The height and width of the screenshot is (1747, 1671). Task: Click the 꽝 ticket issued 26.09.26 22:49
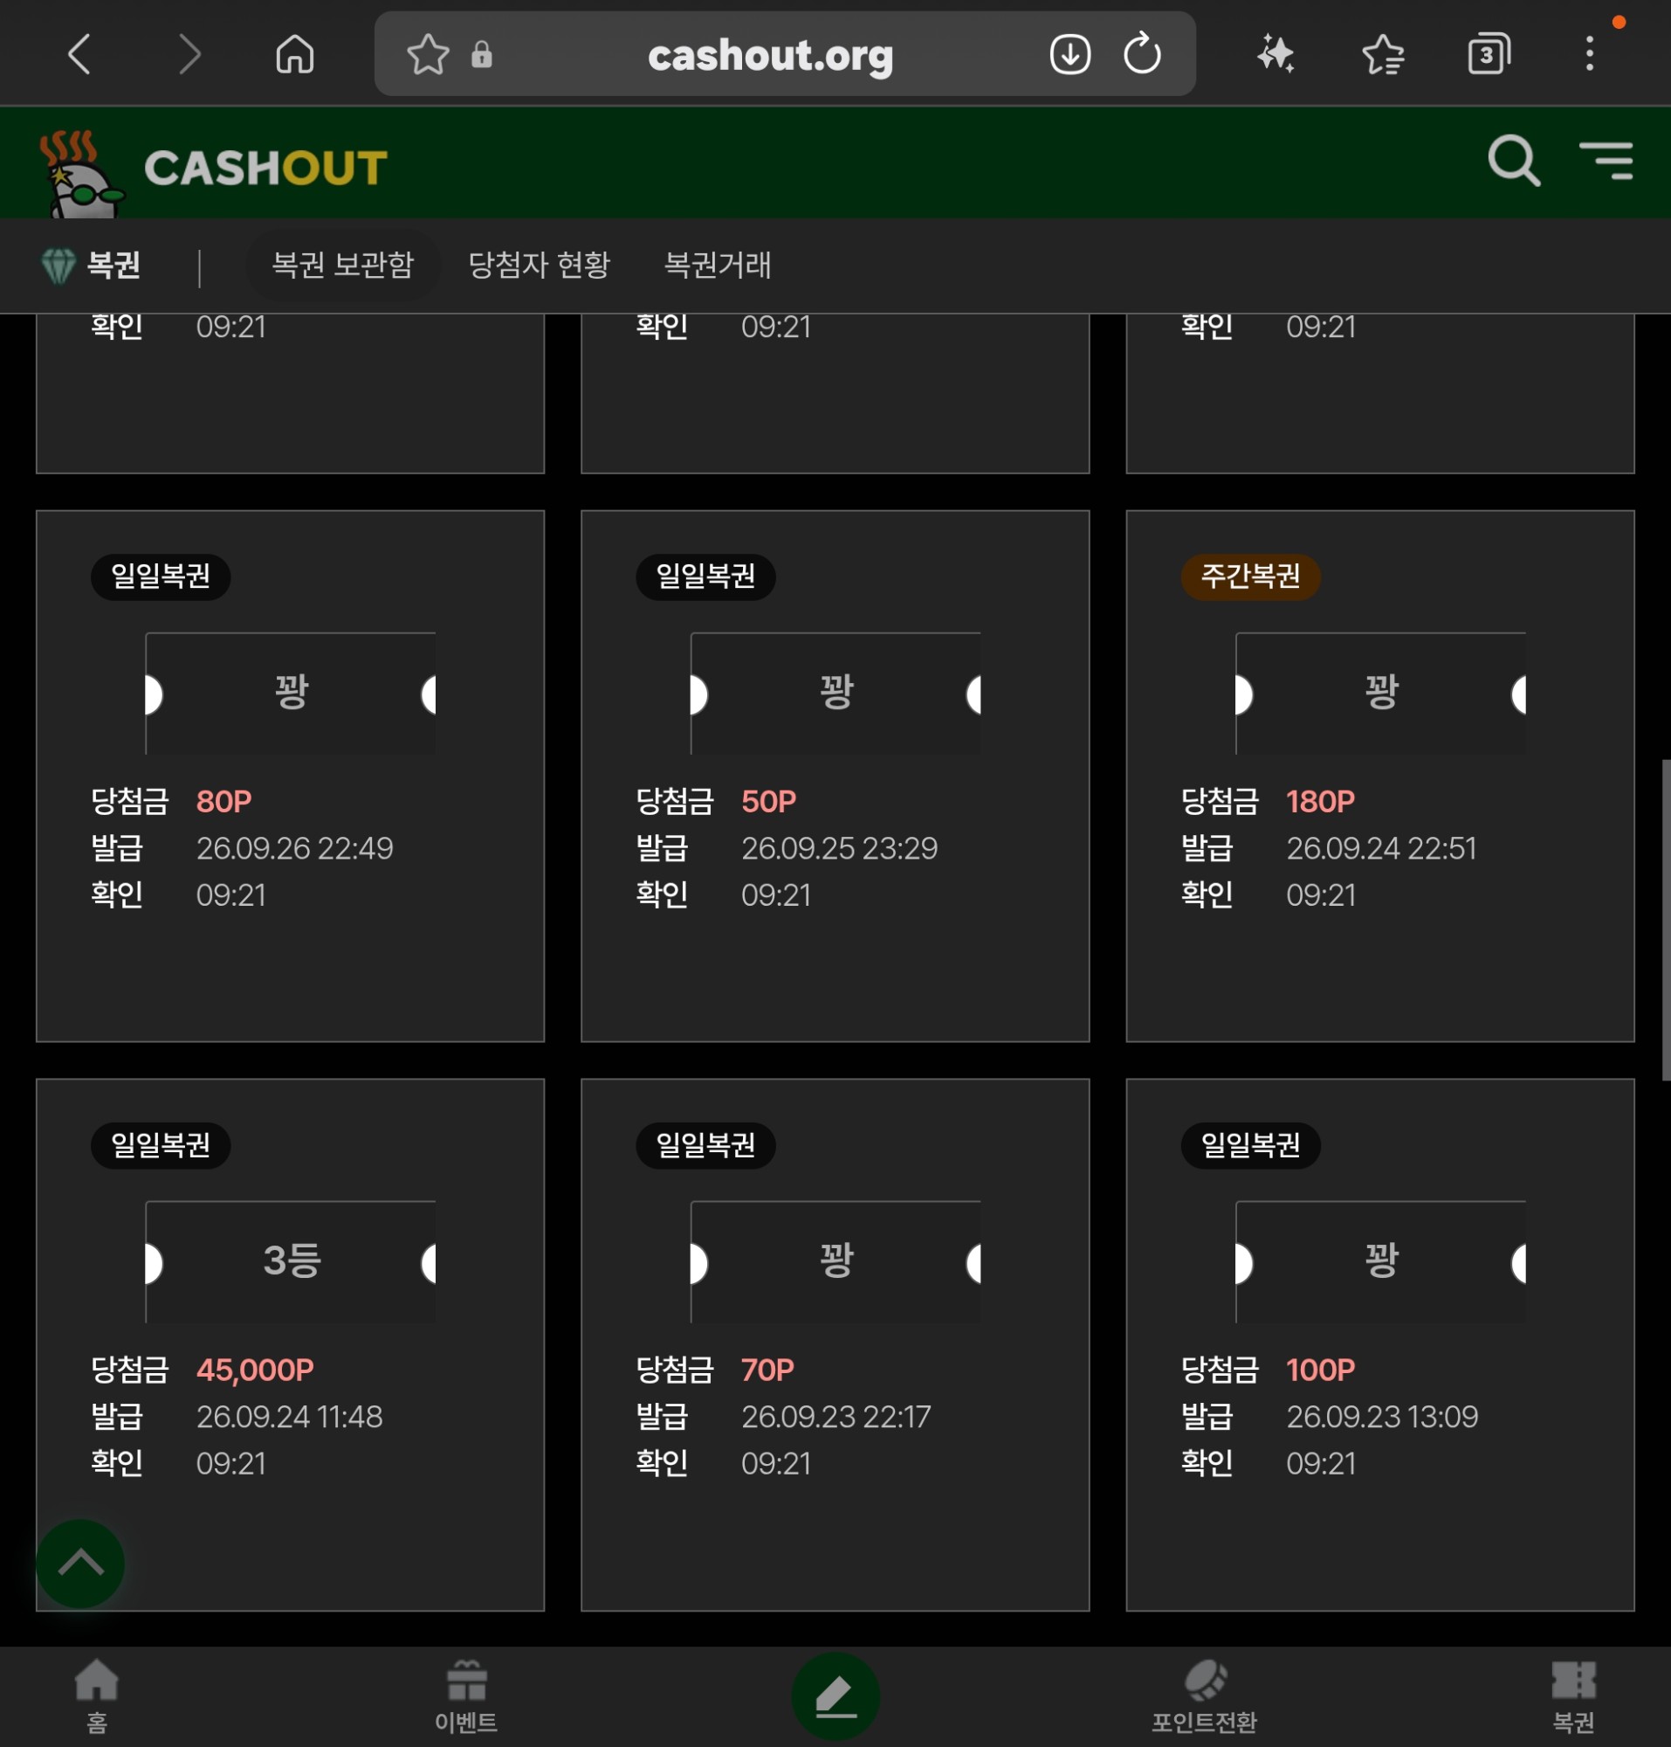point(291,693)
